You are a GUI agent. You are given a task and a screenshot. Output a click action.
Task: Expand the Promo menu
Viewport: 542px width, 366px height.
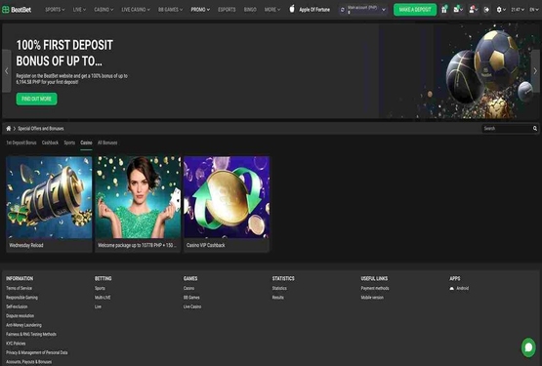(x=200, y=10)
